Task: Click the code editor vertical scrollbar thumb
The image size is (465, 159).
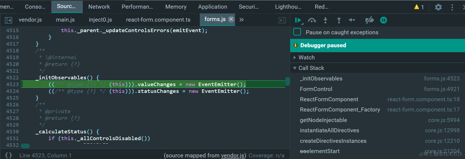Action: click(x=287, y=81)
